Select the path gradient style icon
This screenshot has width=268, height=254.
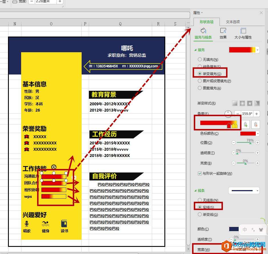pos(257,103)
